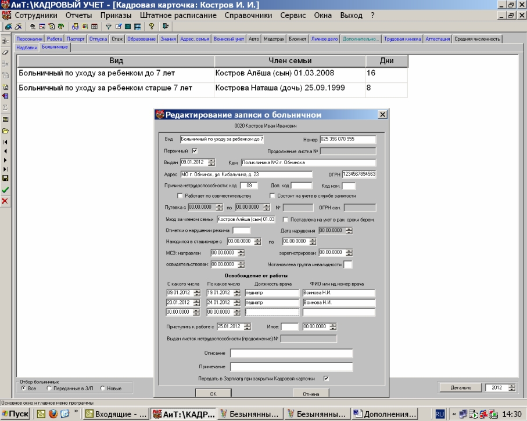Open the Отчеты menu

pos(78,16)
